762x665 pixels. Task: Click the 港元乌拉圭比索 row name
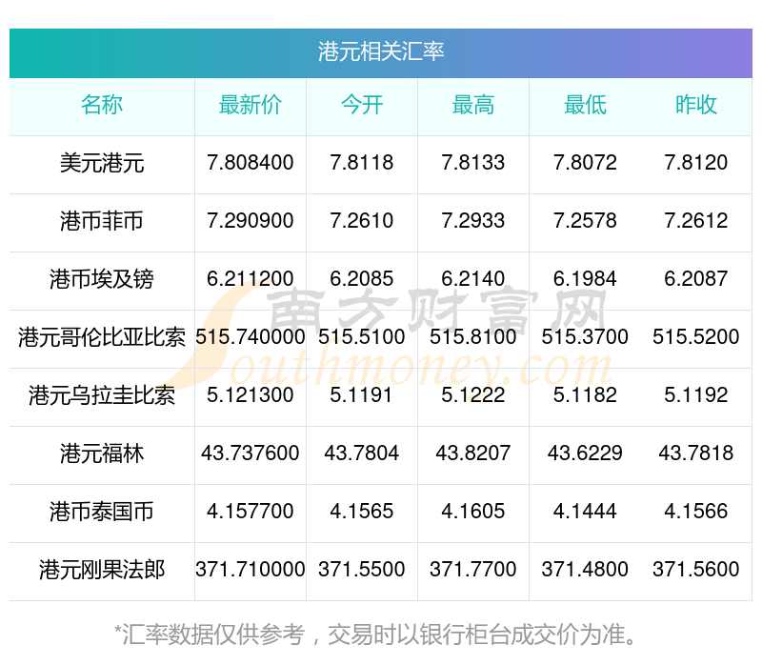pos(102,395)
